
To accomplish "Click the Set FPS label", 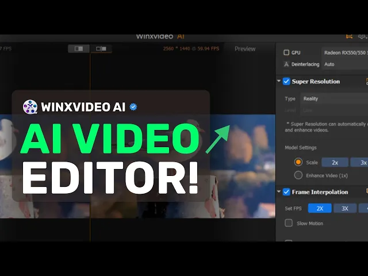I will (293, 208).
